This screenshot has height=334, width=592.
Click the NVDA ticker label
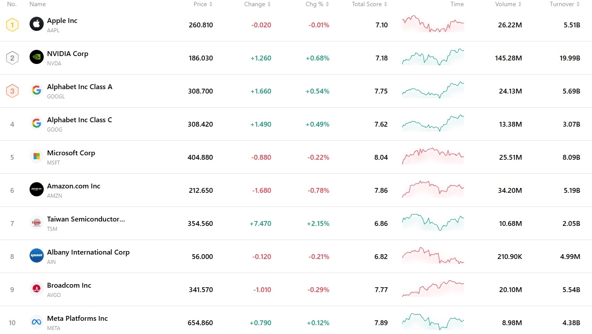pos(54,63)
